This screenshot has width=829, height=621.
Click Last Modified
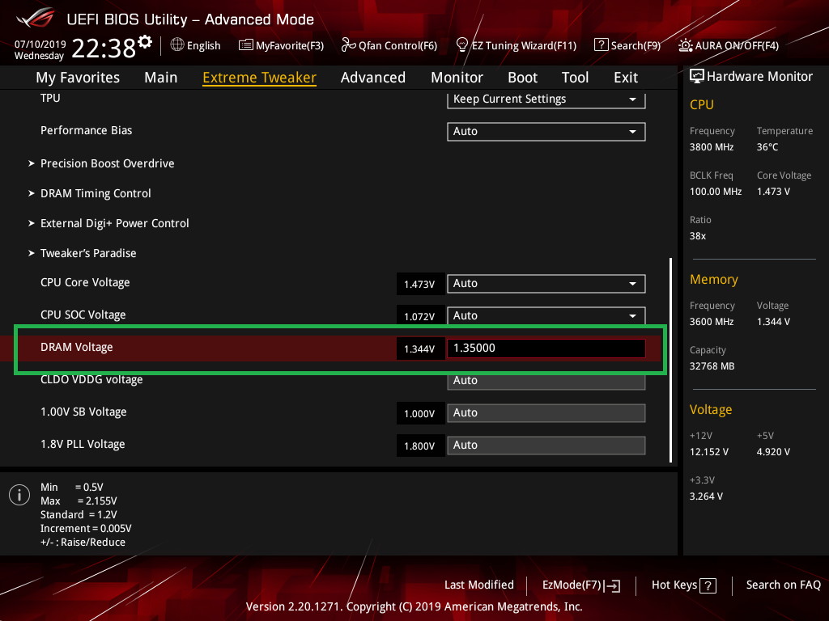pyautogui.click(x=479, y=585)
